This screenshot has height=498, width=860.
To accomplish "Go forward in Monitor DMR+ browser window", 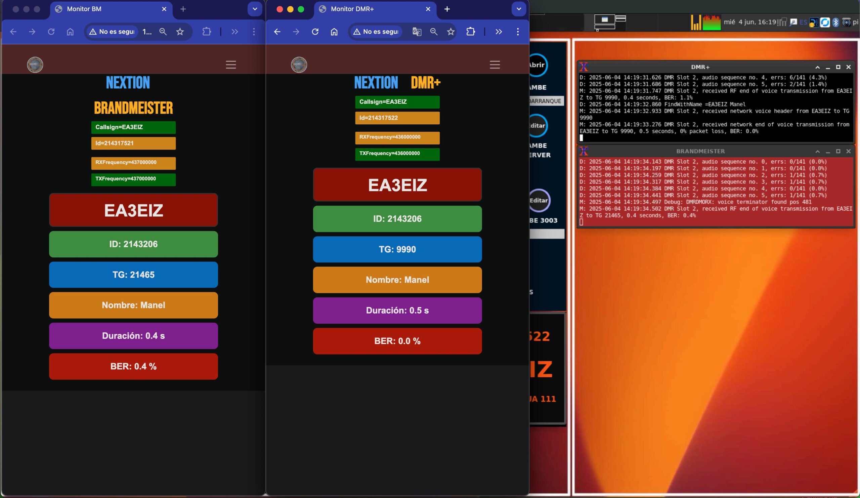I will 296,32.
